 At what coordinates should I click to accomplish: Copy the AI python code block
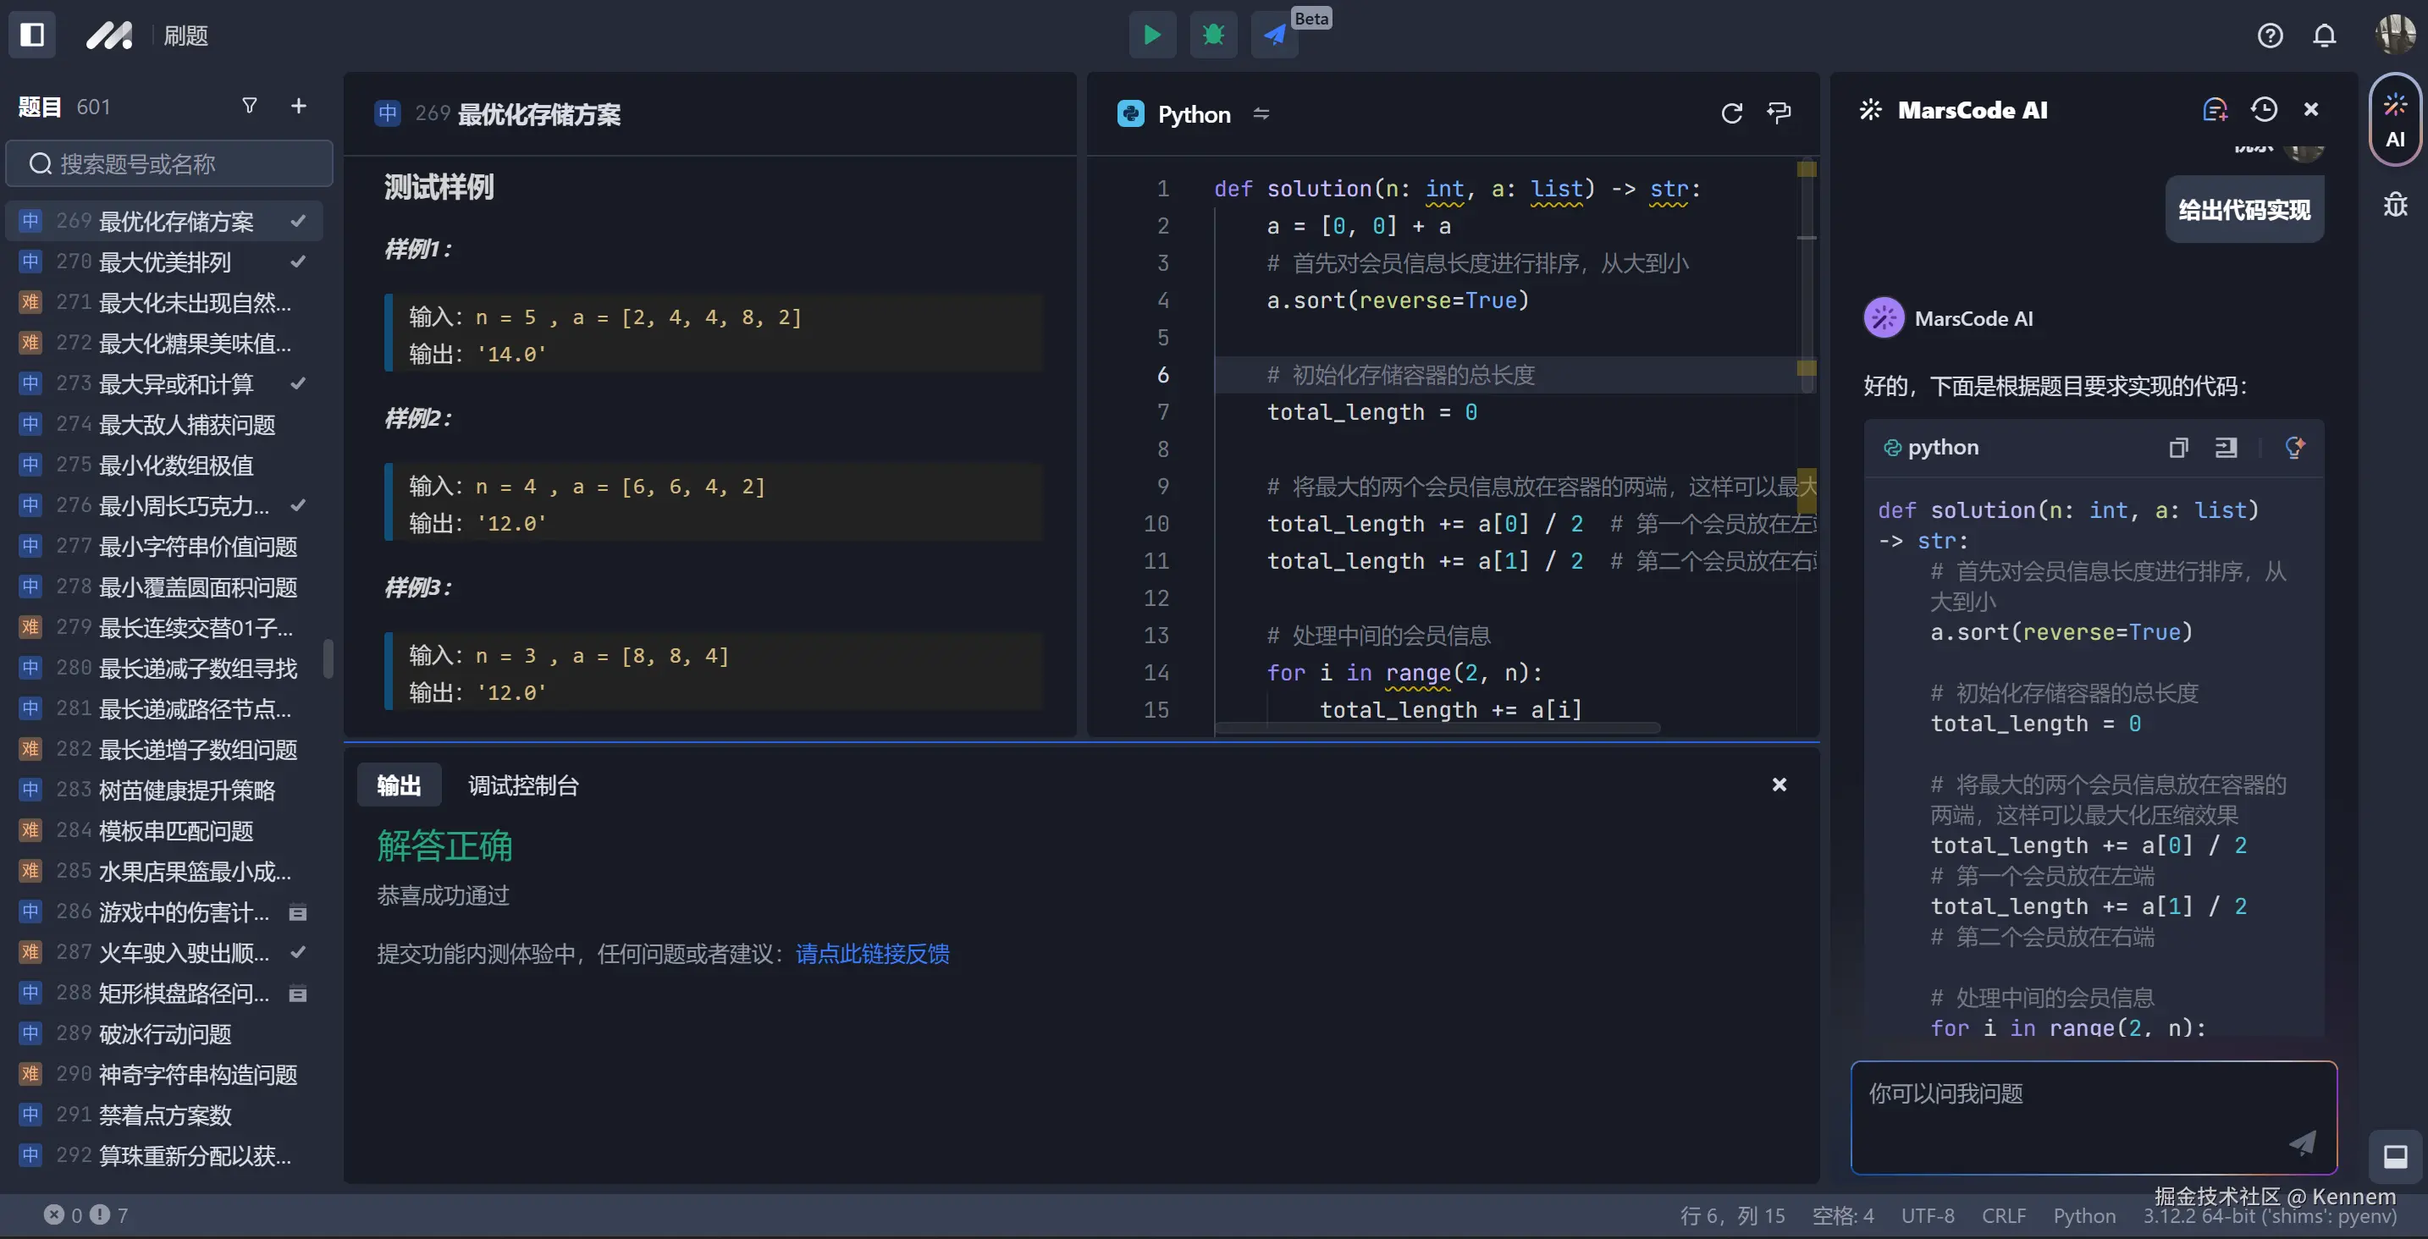[2177, 448]
